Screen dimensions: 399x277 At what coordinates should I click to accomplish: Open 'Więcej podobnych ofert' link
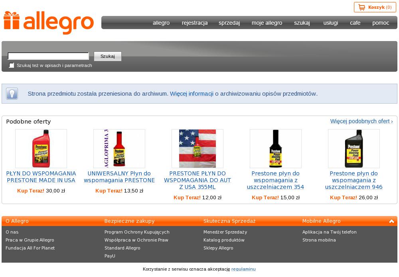pyautogui.click(x=361, y=121)
